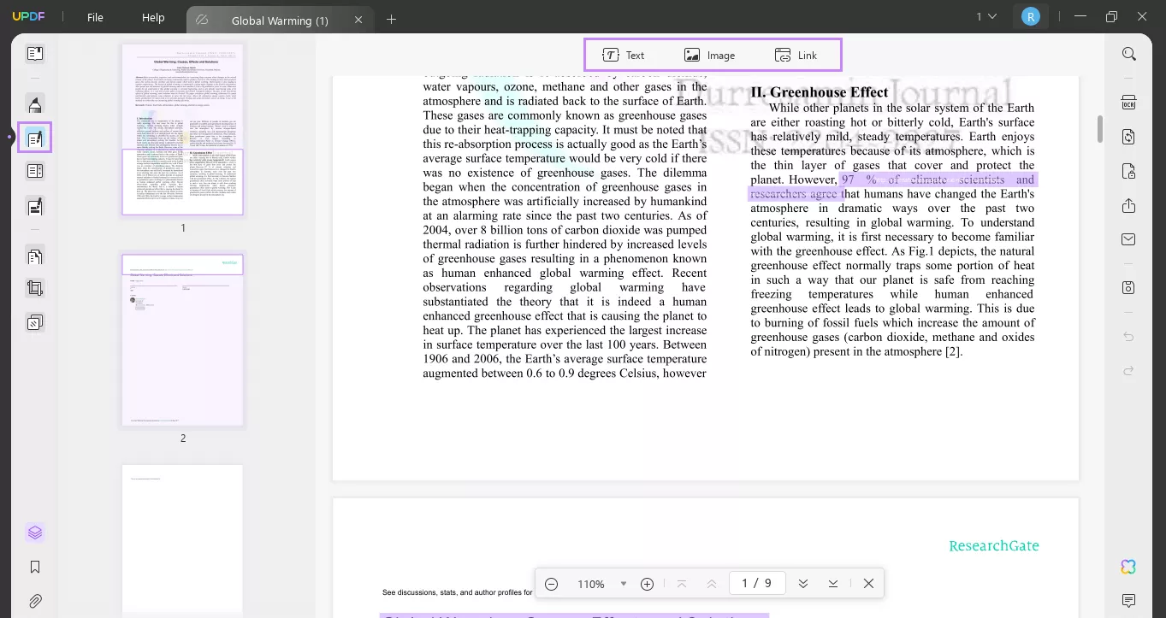Open the window count dropdown showing 1
The width and height of the screenshot is (1166, 618).
coord(987,16)
